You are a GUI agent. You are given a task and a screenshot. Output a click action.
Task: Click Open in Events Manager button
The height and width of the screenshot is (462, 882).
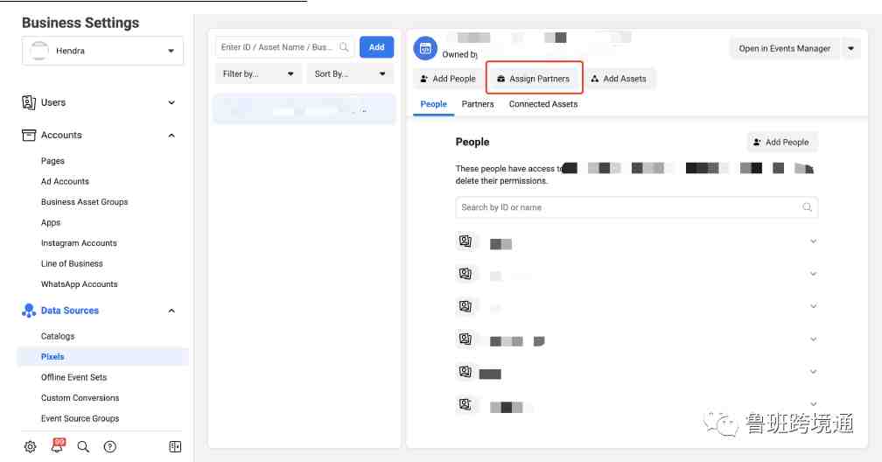tap(785, 48)
